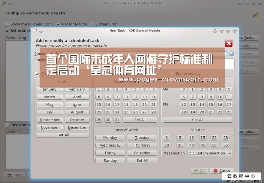264x183 pixels.
Task: Toggle hour 0 under AM
Action: (x=184, y=89)
